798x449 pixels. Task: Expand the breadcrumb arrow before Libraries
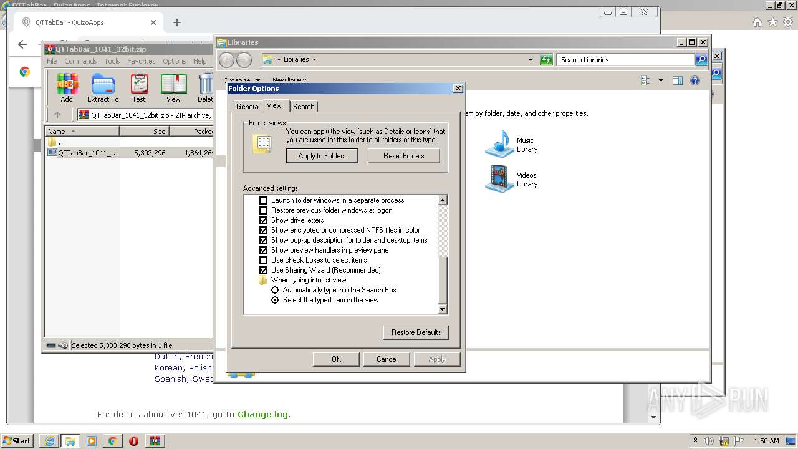point(279,60)
